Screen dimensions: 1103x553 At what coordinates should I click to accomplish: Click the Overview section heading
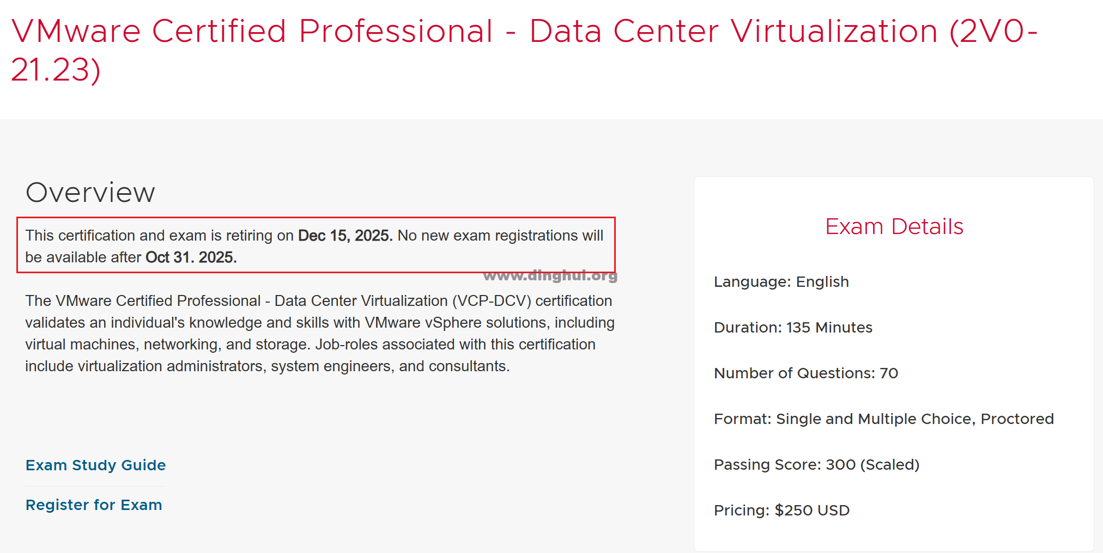click(90, 193)
